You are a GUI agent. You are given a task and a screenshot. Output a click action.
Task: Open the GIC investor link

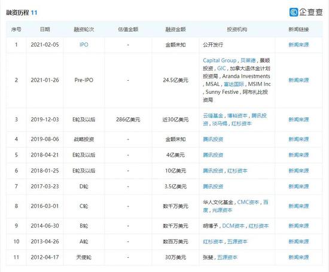pos(221,68)
